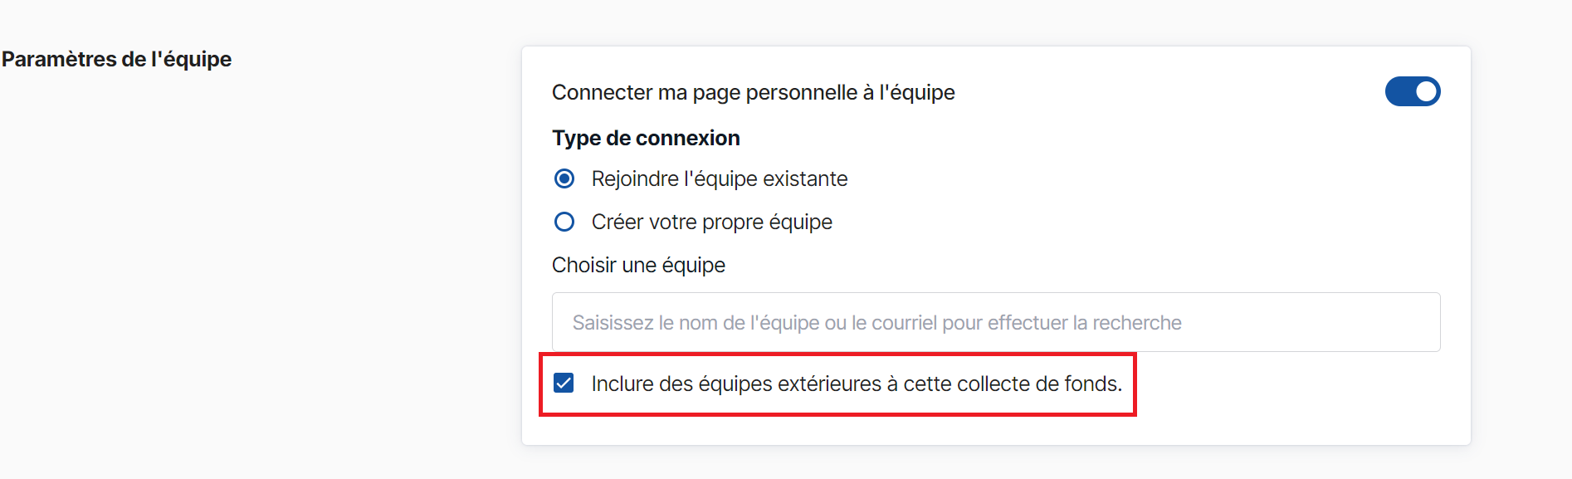Click the empty radio circle icon
Screen dimensions: 1572x479
(x=564, y=222)
